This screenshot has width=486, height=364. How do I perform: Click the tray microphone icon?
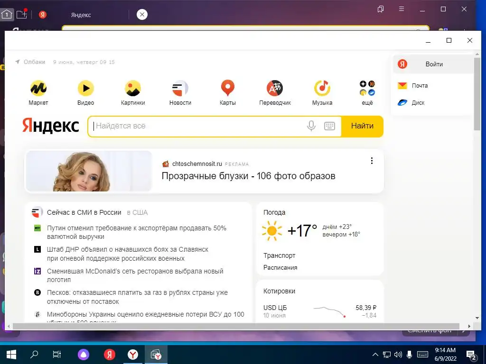tap(410, 355)
